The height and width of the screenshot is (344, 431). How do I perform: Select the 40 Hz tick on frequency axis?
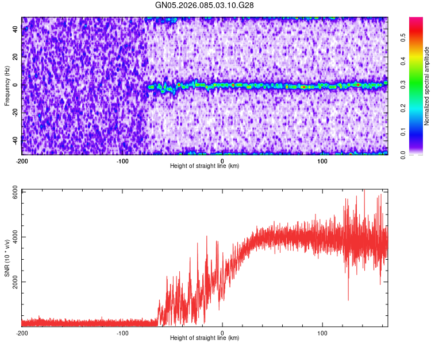pyautogui.click(x=16, y=30)
